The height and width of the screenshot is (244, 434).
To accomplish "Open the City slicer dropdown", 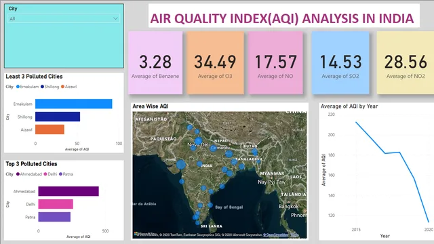I will [x=64, y=18].
